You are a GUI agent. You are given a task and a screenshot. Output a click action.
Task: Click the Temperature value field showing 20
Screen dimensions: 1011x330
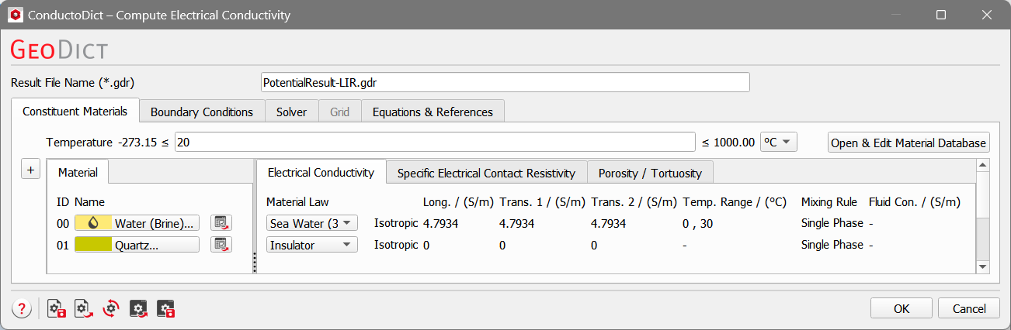435,143
